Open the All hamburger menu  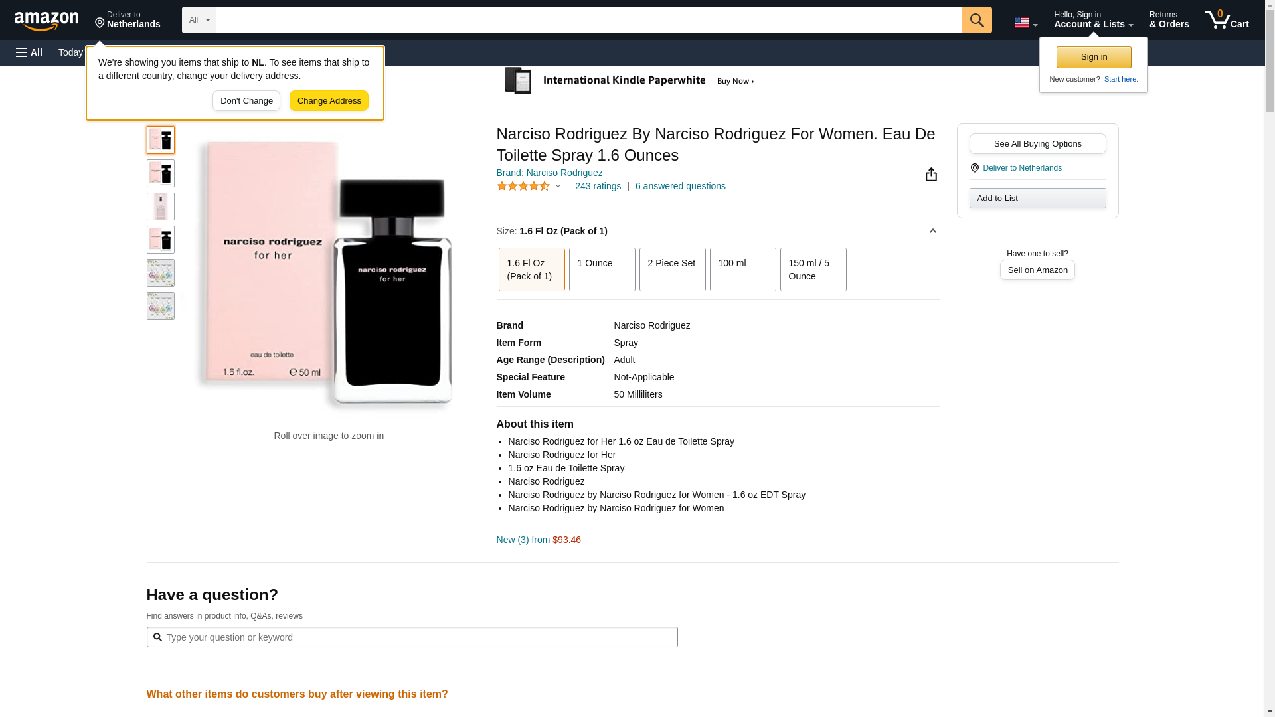(29, 52)
